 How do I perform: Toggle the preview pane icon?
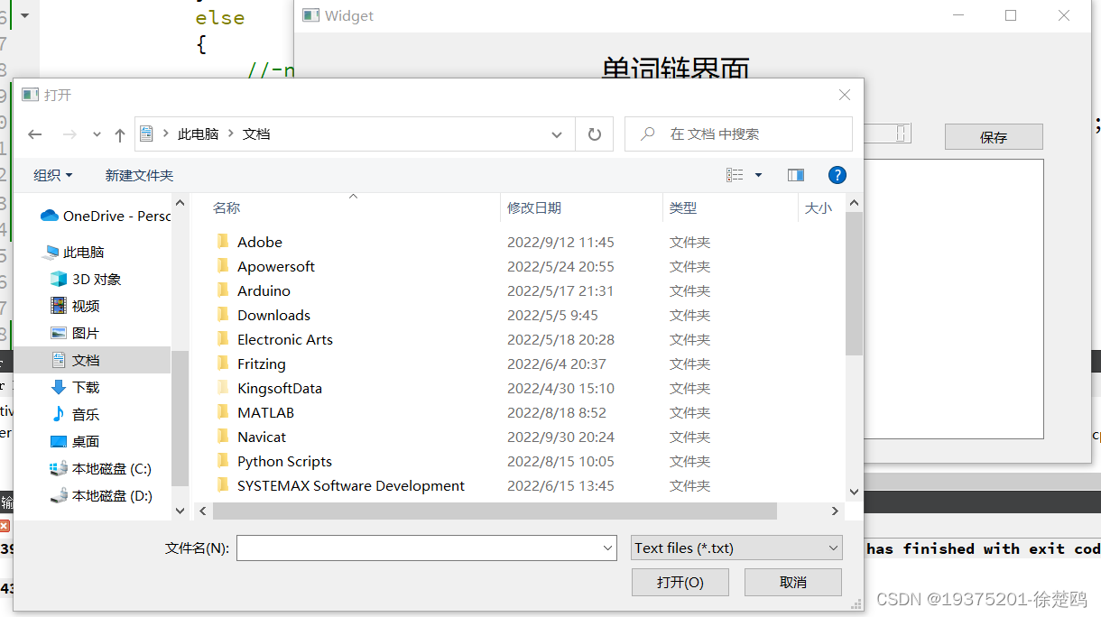click(x=795, y=175)
